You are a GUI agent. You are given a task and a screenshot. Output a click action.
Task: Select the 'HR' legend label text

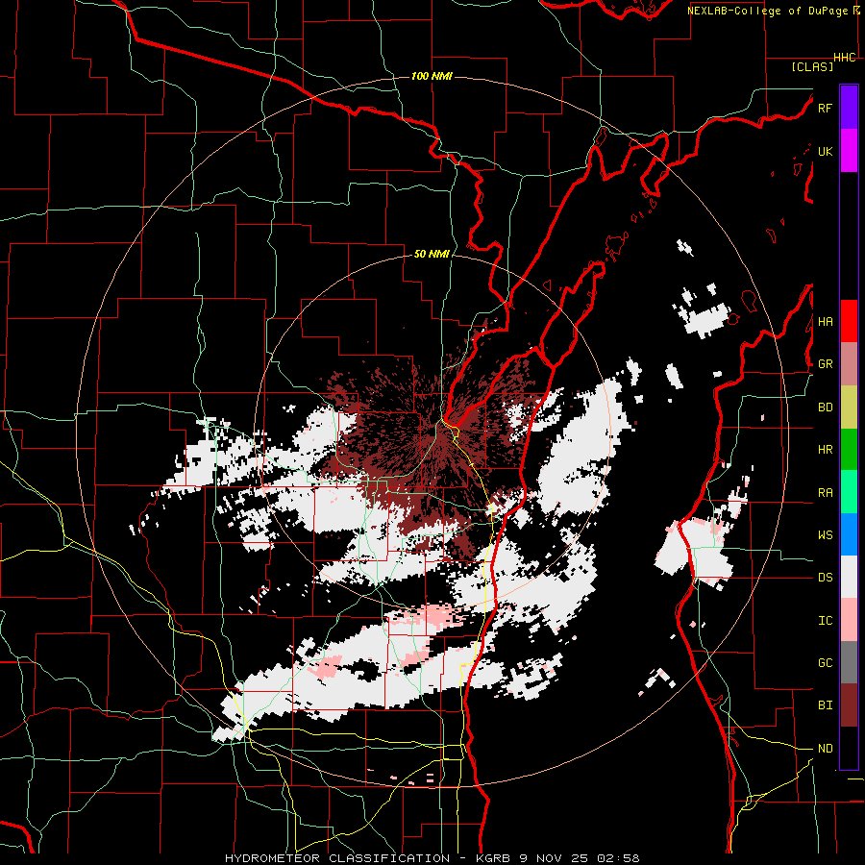tap(825, 450)
